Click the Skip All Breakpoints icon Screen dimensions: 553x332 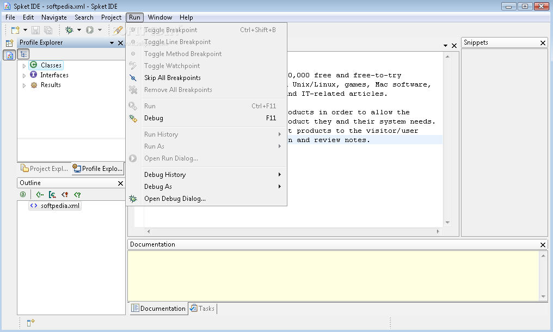133,78
